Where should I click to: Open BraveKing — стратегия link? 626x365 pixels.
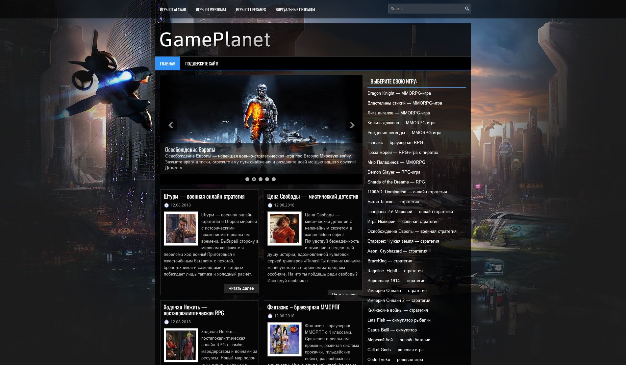[x=390, y=261]
